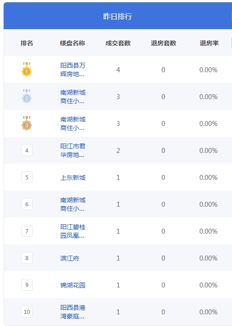The width and height of the screenshot is (232, 326).
Task: Click the 成交套数 column header
Action: 118,43
